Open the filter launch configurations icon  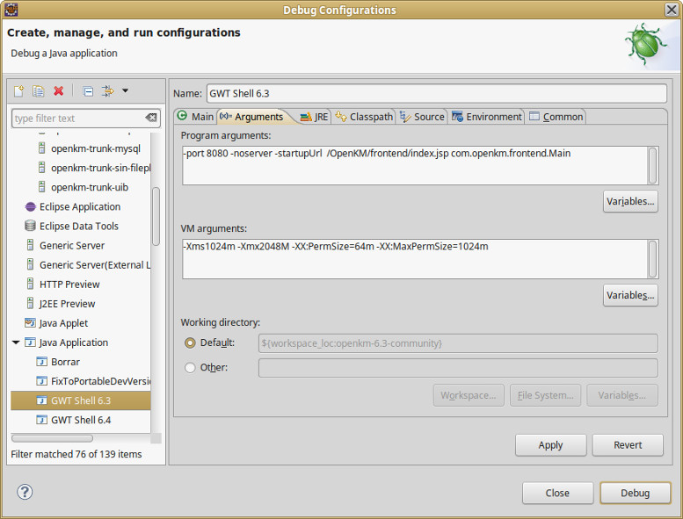[107, 91]
